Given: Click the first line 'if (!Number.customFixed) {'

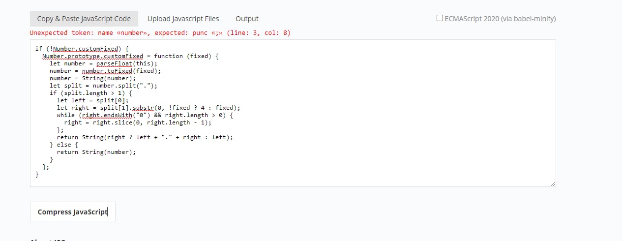Looking at the screenshot, I should click(82, 49).
